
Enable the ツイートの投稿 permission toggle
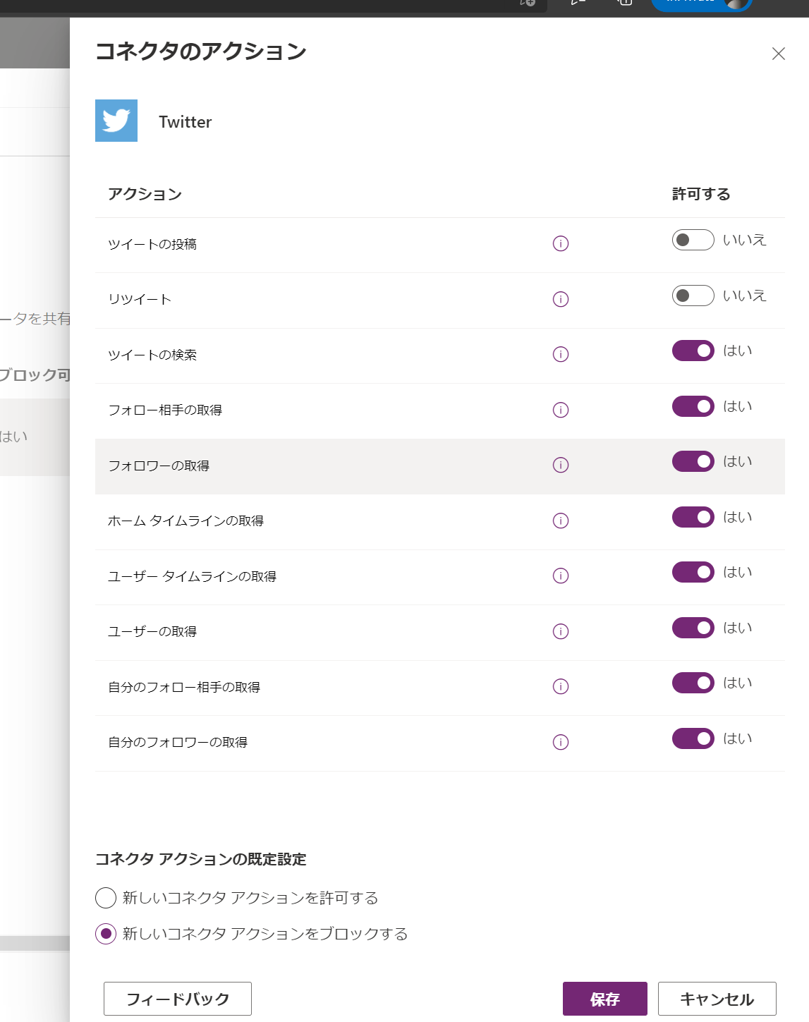coord(693,240)
